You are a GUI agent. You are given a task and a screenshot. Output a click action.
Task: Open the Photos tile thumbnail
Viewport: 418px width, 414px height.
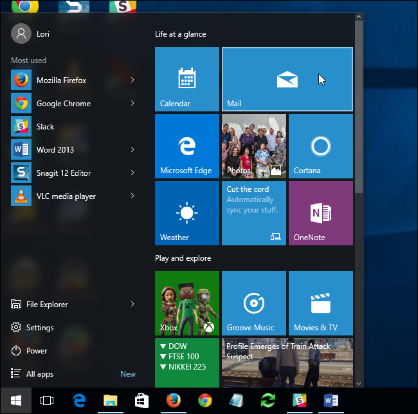click(253, 146)
